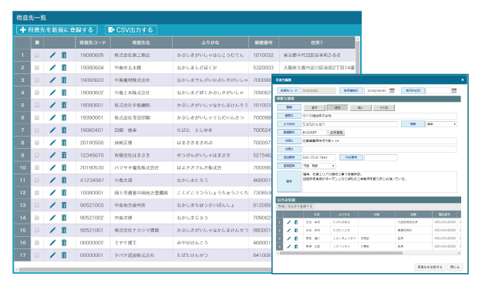Pencil icon for customer 20190500
The width and height of the screenshot is (482, 287).
point(52,143)
